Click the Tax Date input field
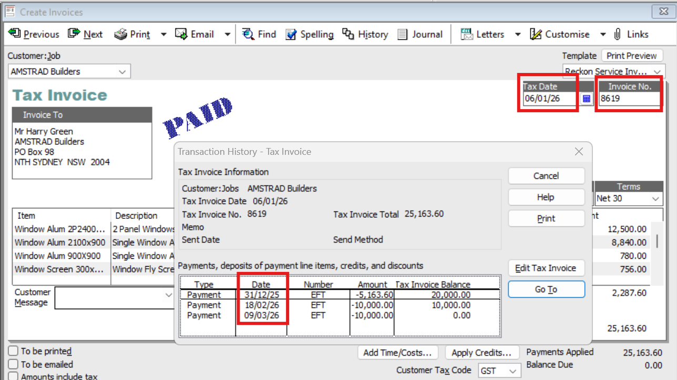Screen dimensions: 677x380 point(550,98)
